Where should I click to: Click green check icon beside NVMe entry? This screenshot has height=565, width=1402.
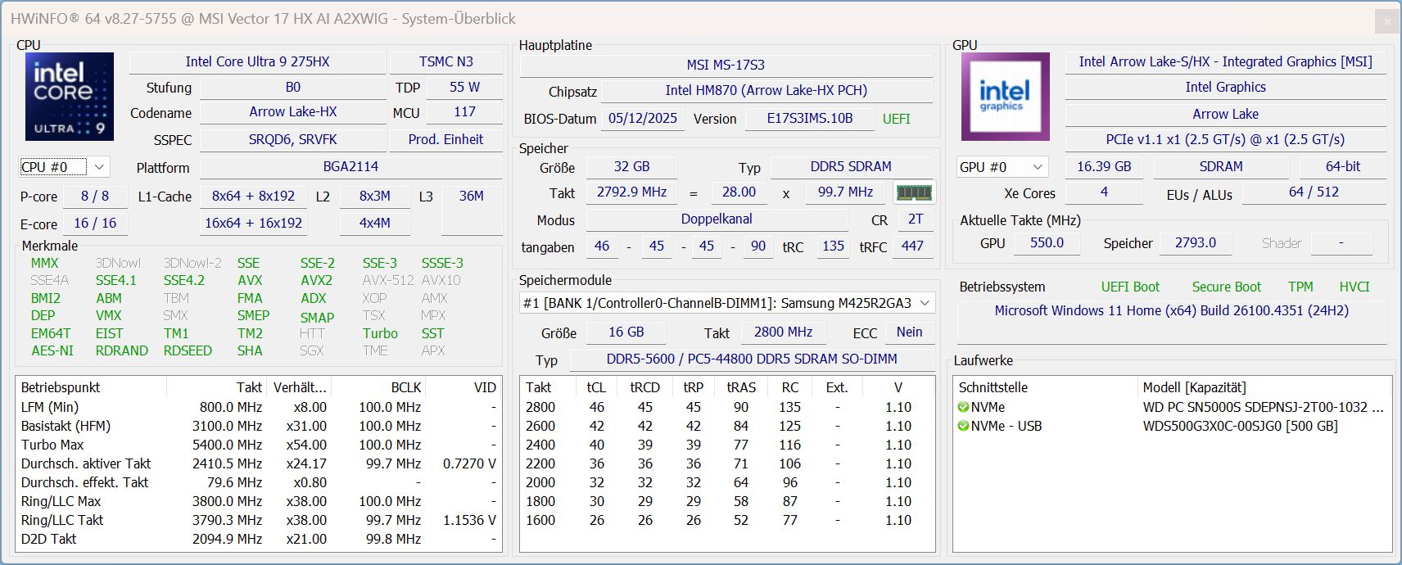(964, 407)
